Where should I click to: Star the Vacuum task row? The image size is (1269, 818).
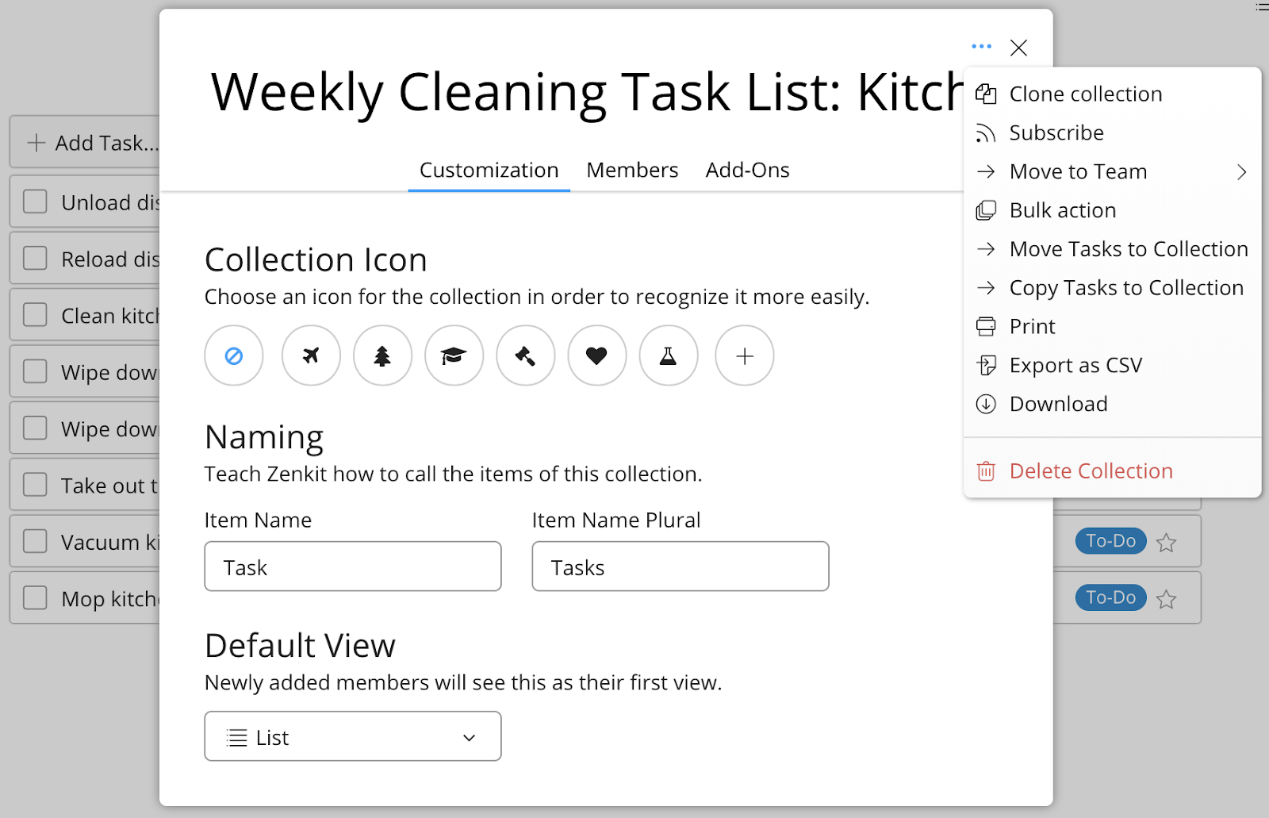[x=1166, y=543]
